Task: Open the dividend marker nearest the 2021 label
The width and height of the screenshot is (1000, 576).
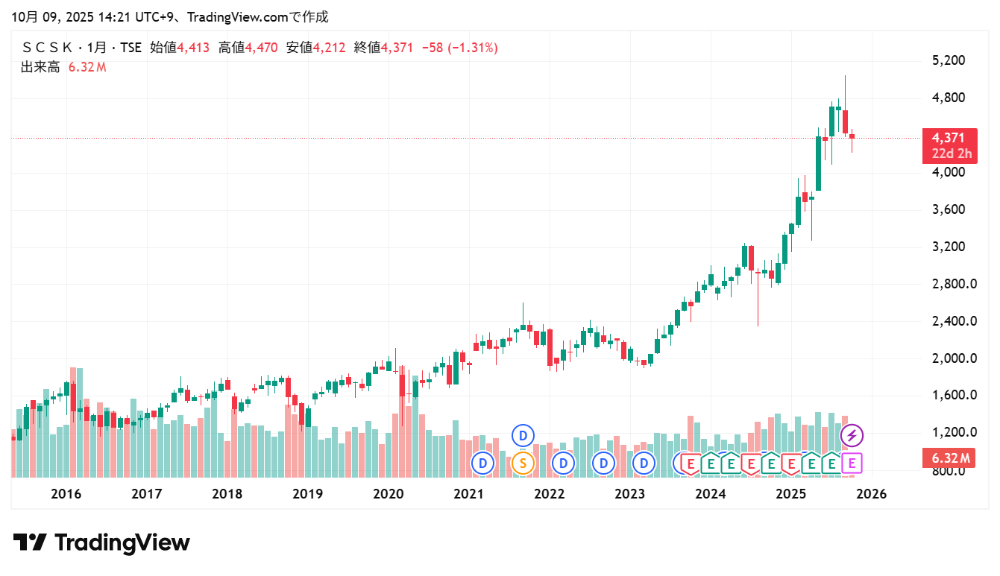Action: 483,463
